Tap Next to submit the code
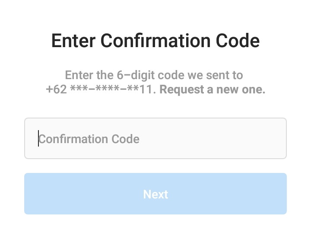 (155, 194)
